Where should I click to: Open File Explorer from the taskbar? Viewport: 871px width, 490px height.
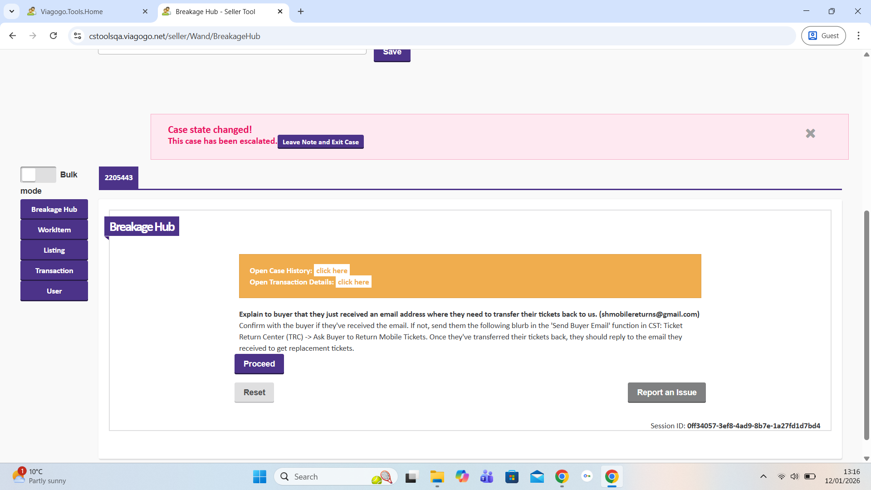(x=437, y=476)
